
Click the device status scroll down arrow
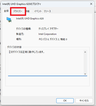85,74
